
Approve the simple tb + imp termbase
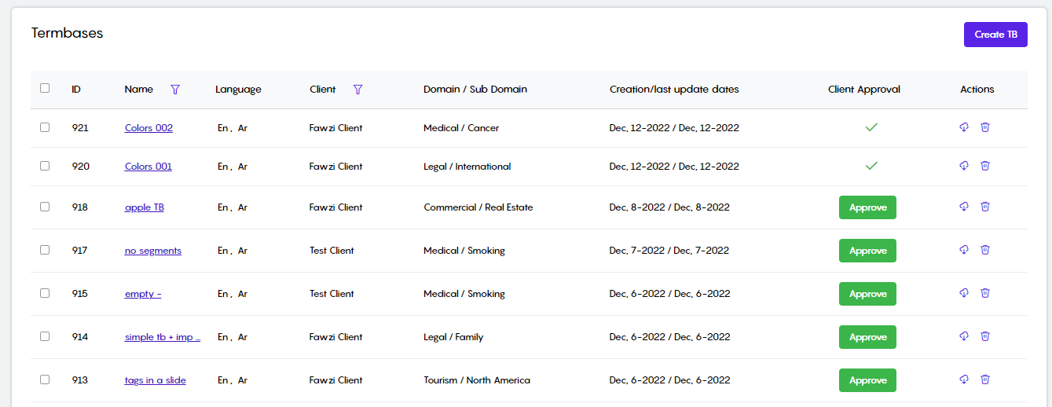tap(867, 337)
